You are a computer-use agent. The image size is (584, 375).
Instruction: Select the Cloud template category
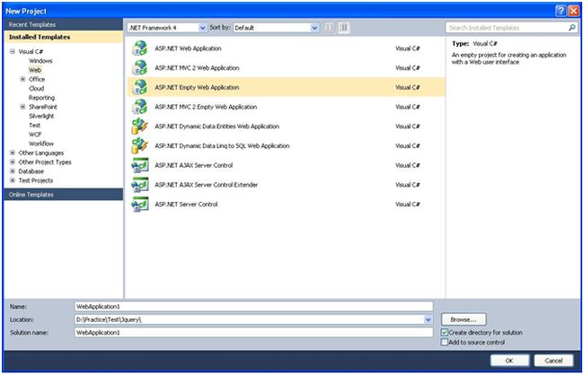point(37,88)
